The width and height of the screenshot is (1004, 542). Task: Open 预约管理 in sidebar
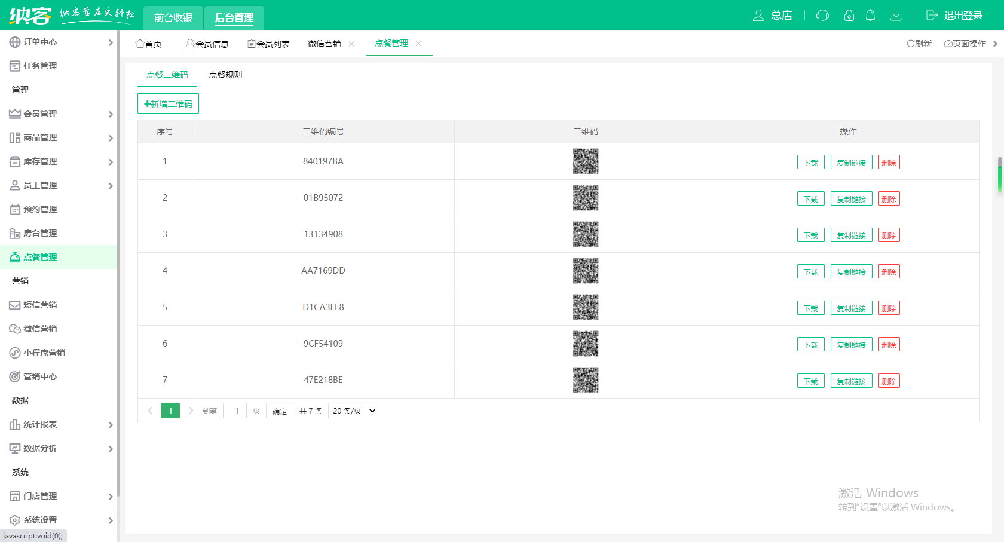(x=59, y=209)
